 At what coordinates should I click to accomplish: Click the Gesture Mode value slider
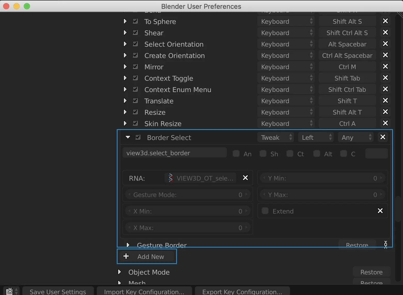[x=188, y=194]
